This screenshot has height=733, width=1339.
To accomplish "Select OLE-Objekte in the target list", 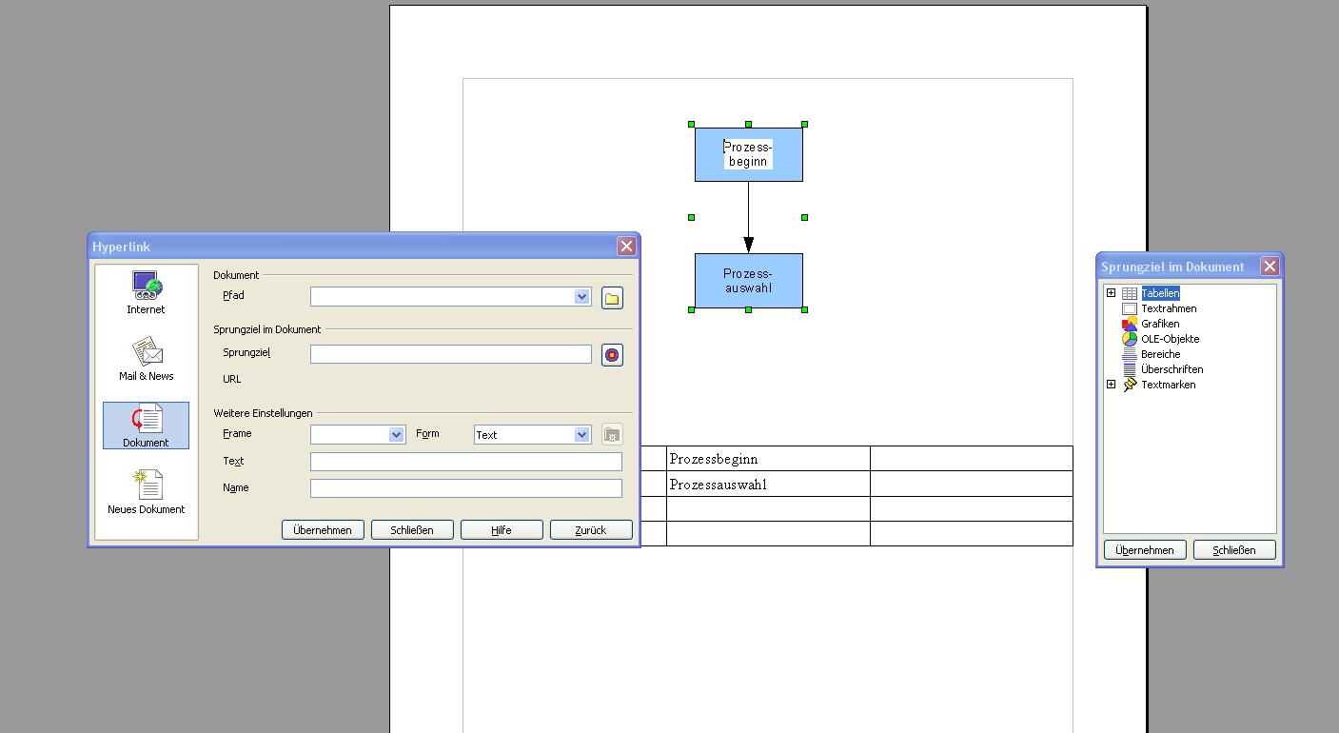I will (1170, 339).
